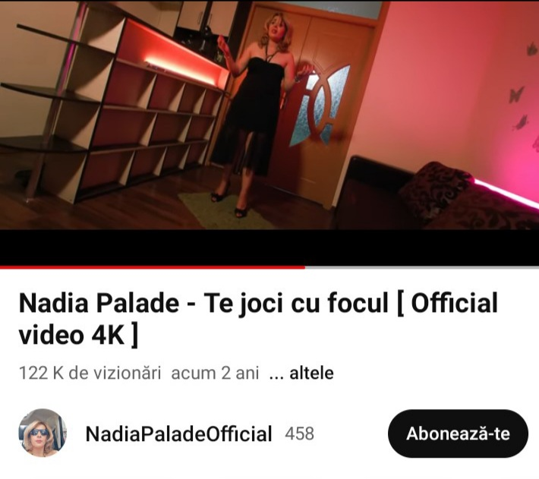
Task: Seek within the red played portion of progress bar
Action: coord(153,267)
